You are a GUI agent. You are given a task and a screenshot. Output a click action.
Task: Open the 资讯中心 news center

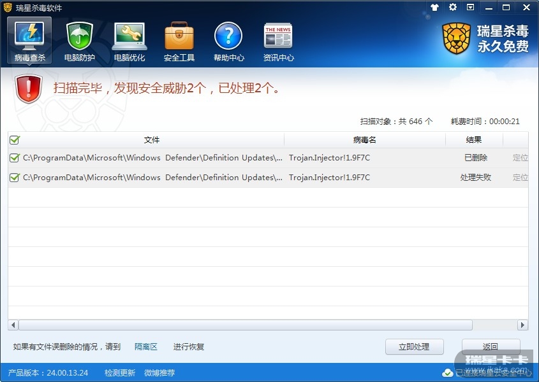278,41
